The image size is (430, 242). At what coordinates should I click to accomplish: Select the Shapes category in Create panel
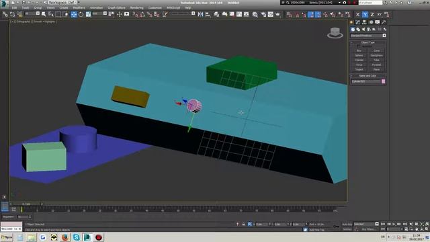click(x=358, y=30)
